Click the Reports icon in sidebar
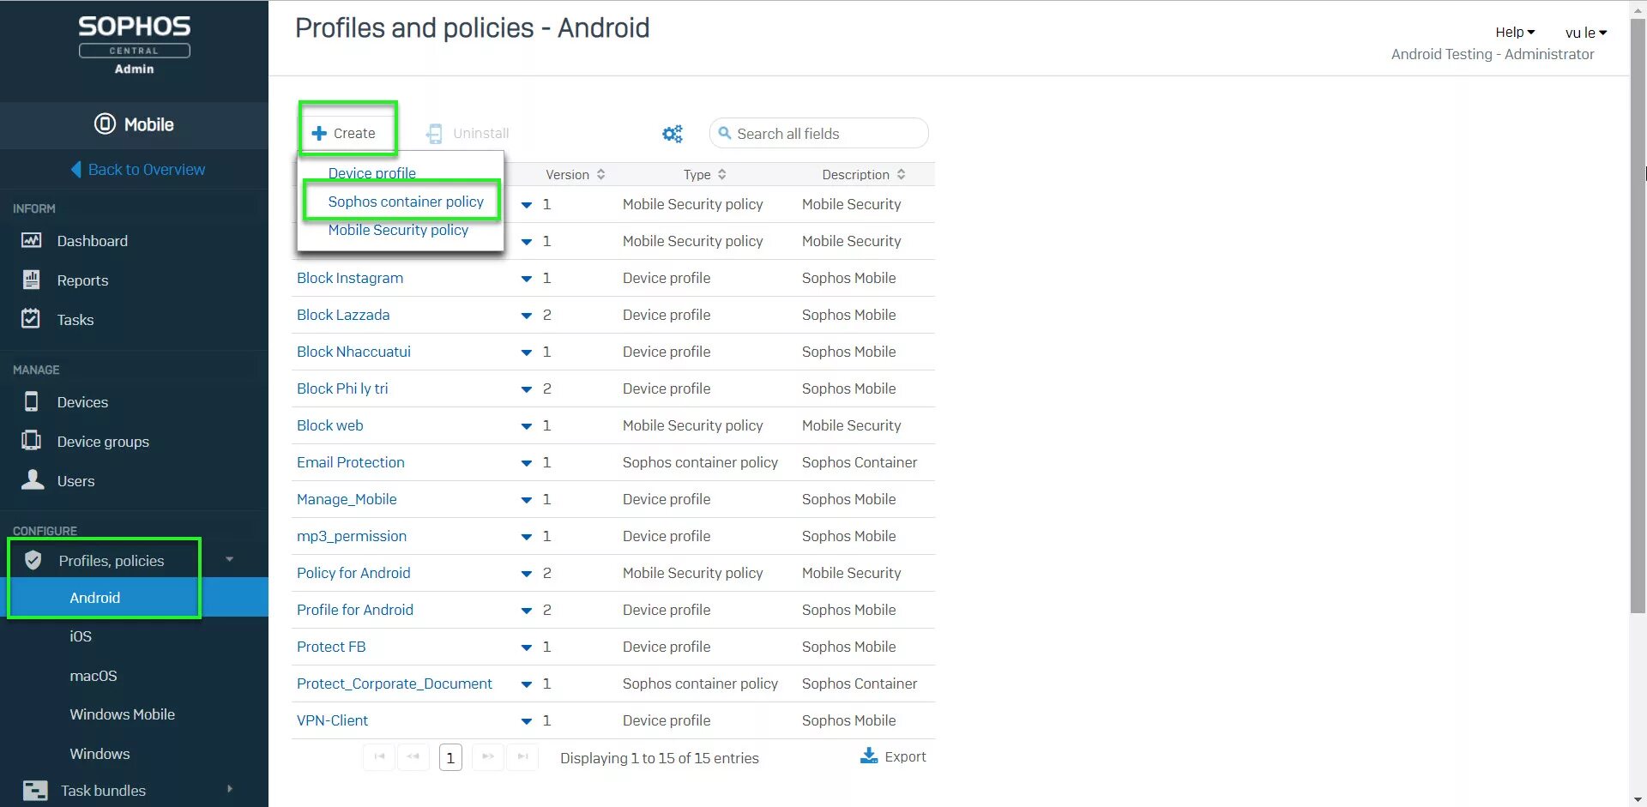 31,280
